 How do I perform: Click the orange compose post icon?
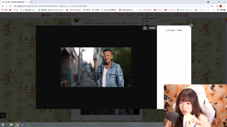[x=186, y=15]
